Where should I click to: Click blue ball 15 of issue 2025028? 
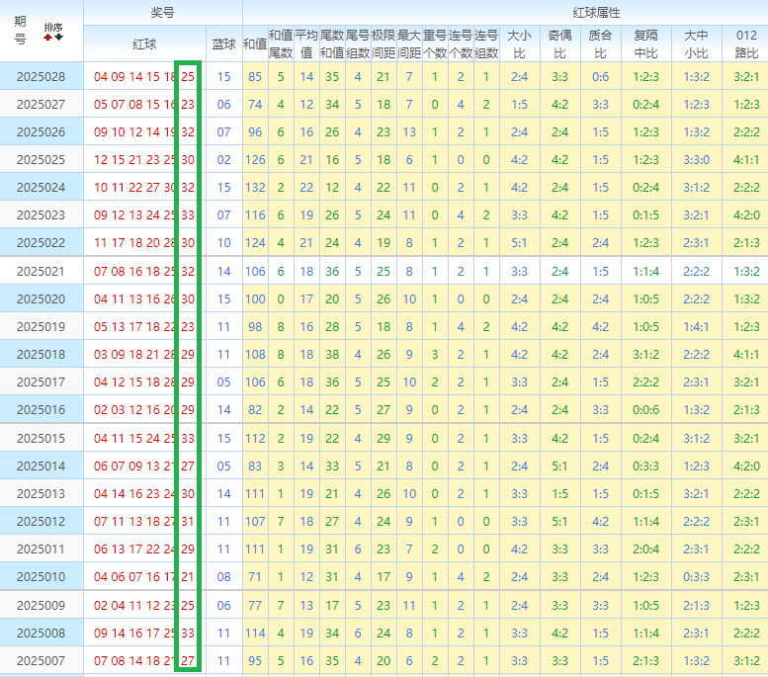pos(223,76)
